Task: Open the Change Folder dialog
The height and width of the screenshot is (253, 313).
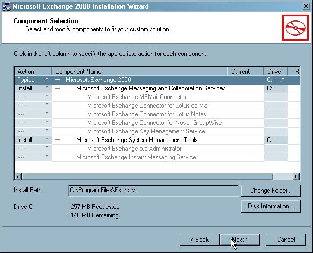Action: point(271,191)
